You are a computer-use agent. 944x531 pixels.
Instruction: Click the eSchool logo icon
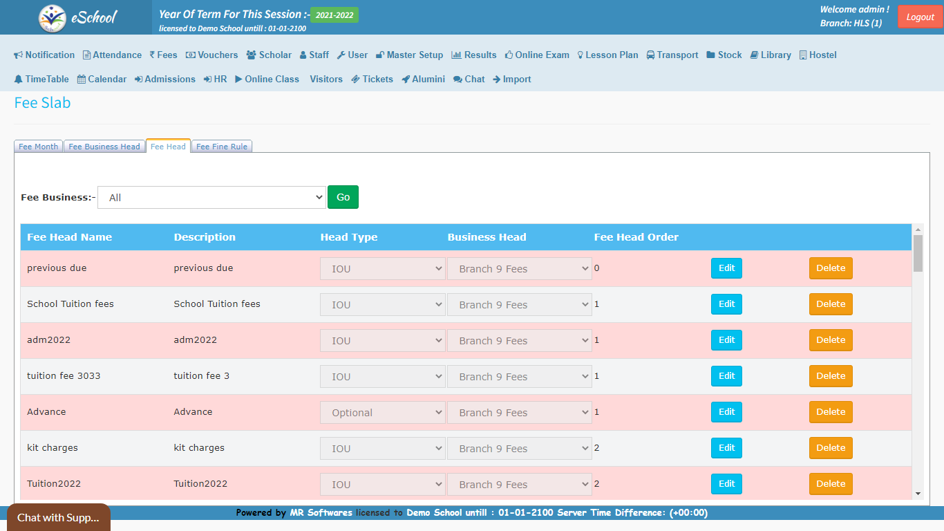click(53, 18)
